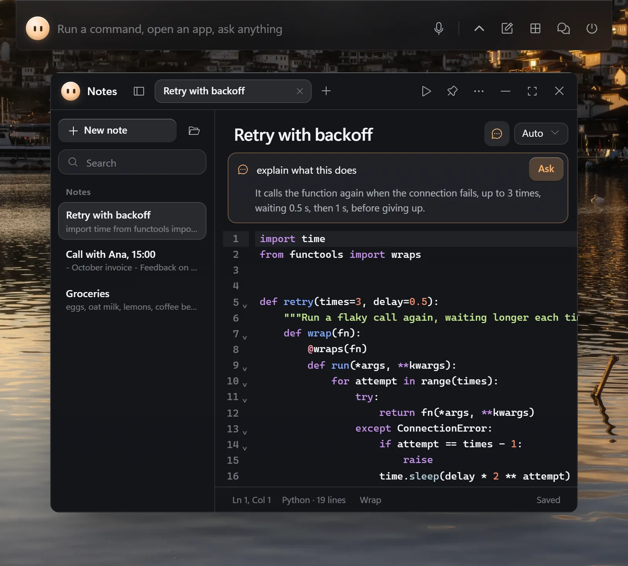
Task: Click the Notes app face icon
Action: pos(71,91)
